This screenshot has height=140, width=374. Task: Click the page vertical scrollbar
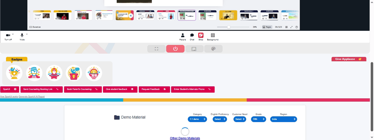(x=372, y=96)
